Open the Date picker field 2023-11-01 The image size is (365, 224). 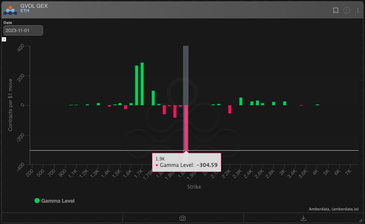(23, 30)
